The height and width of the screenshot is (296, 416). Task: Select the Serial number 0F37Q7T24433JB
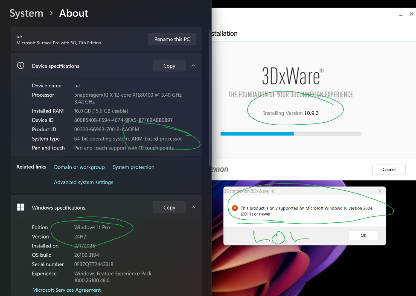point(93,264)
